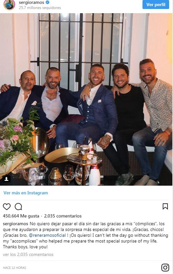Click the Ver perfil button

coord(156,5)
